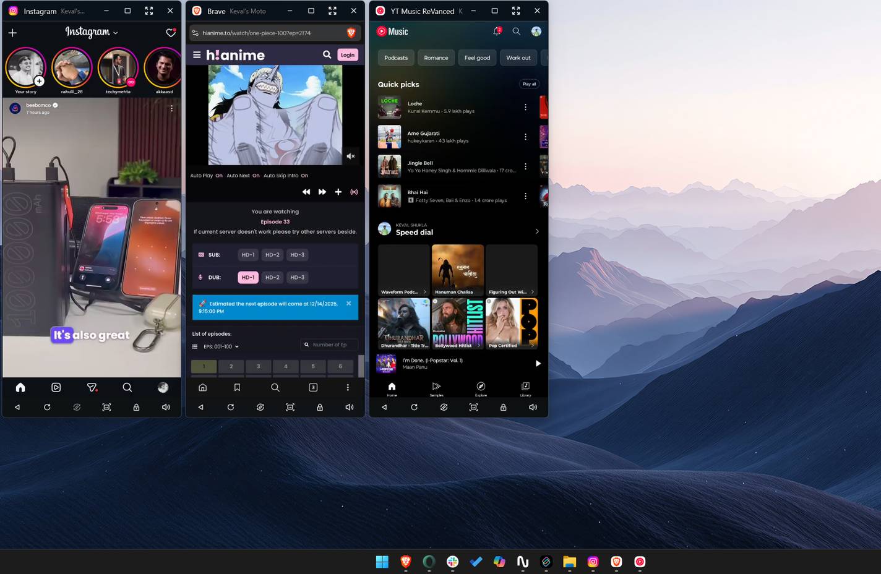Image resolution: width=881 pixels, height=574 pixels.
Task: Click the bookmark icon in hianime's nav bar
Action: click(237, 387)
